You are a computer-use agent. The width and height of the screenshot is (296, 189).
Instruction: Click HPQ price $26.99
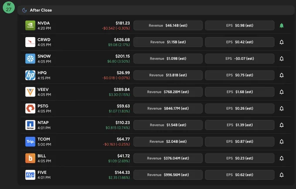(x=123, y=73)
